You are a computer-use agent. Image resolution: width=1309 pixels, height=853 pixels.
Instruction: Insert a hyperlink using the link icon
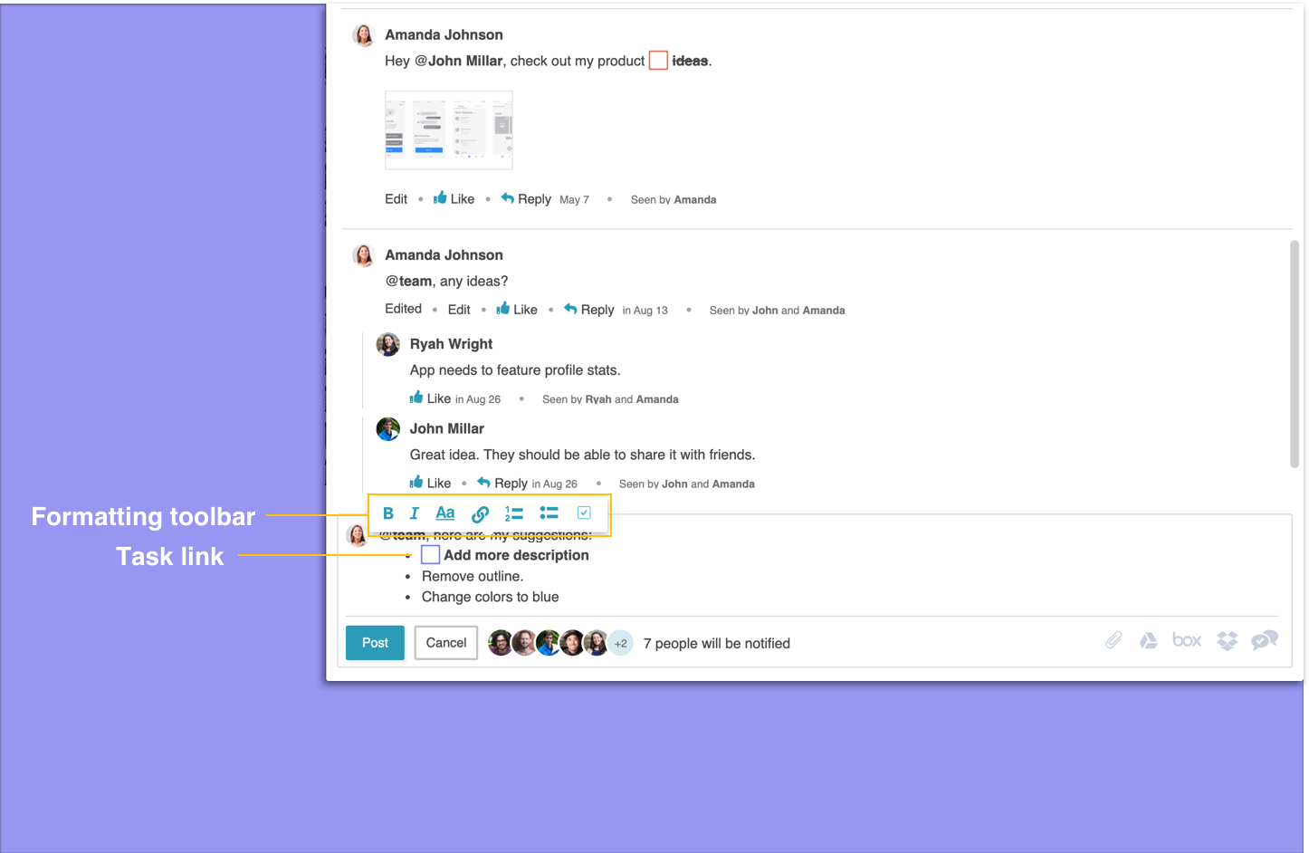481,514
